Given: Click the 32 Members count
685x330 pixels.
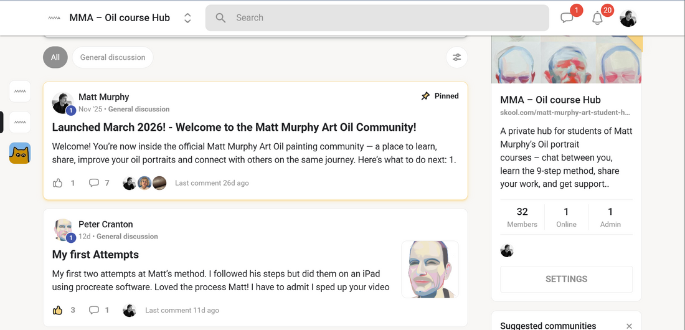Looking at the screenshot, I should pos(522,217).
